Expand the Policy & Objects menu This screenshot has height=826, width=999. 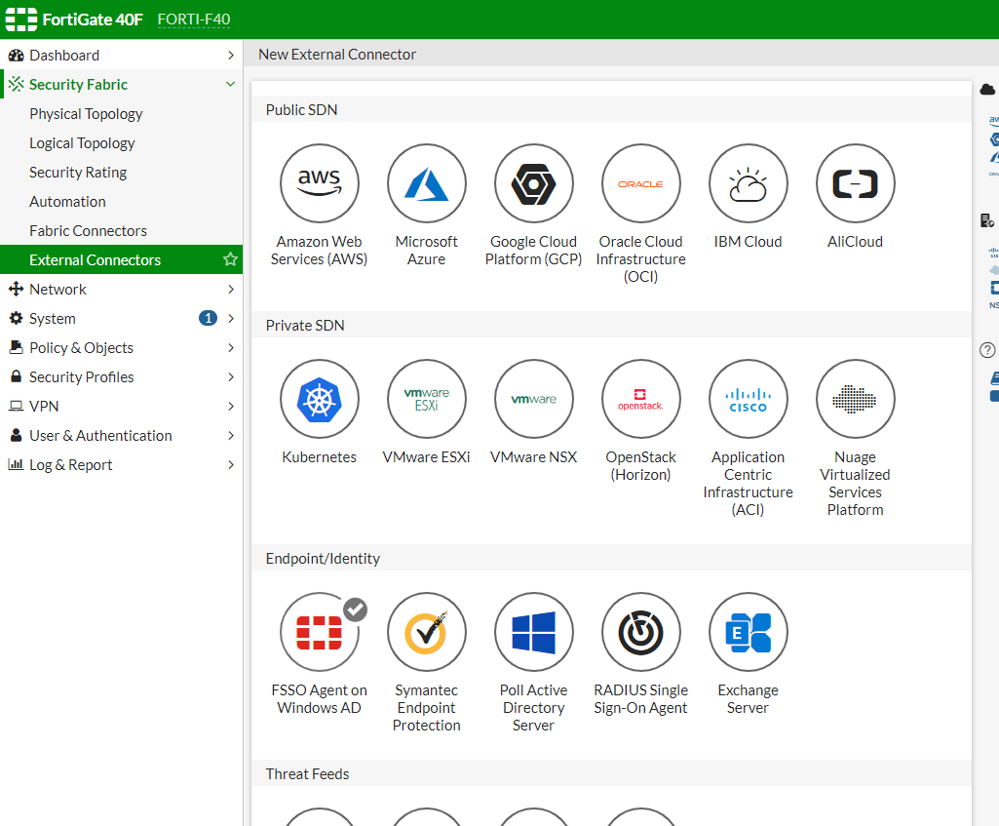(x=231, y=348)
